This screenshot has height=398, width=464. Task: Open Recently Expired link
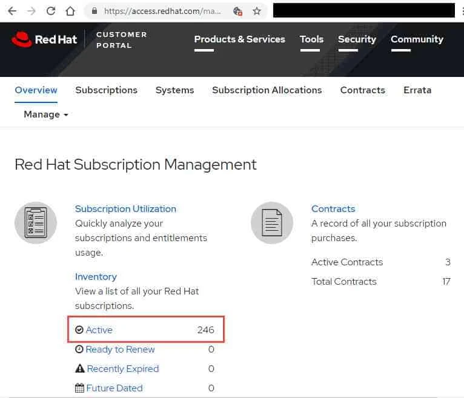123,369
